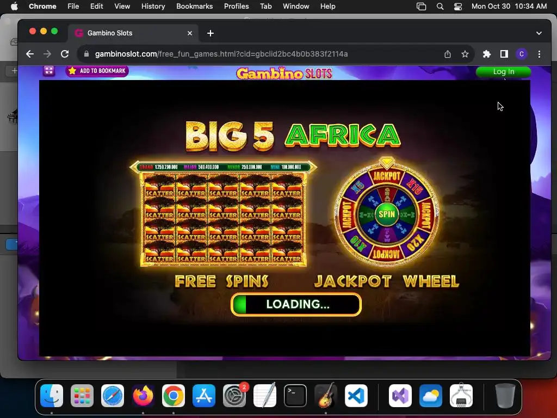
Task: Toggle the Chrome side panel icon
Action: 504,54
